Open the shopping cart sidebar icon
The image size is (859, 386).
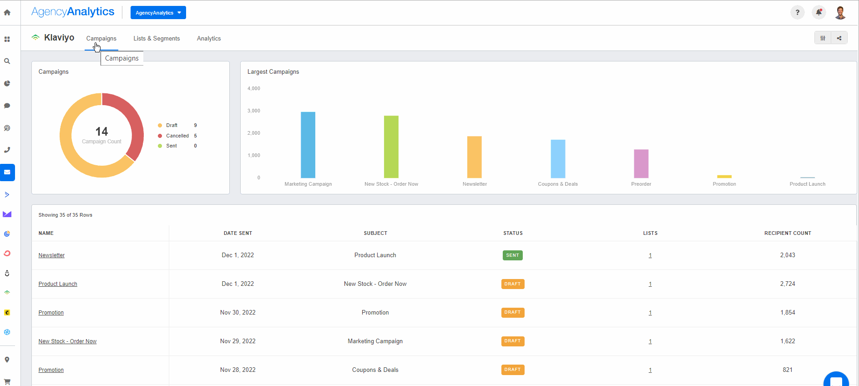pyautogui.click(x=7, y=381)
